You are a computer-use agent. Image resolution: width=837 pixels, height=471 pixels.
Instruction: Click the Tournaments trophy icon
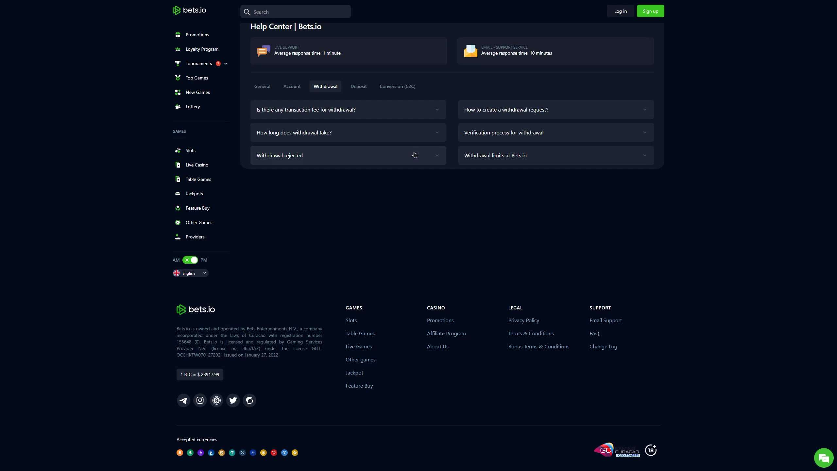tap(178, 63)
